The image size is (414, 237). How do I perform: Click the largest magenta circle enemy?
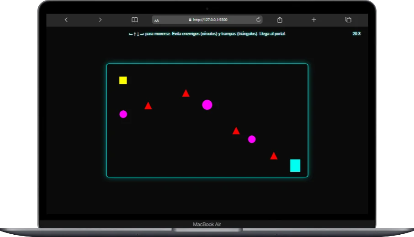[x=207, y=105]
